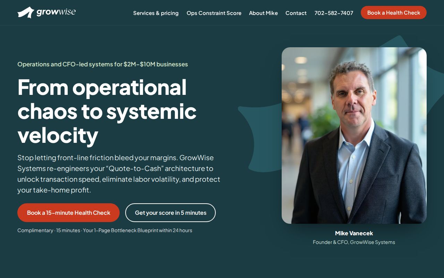Click the paragraph starting Stop letting front-line friction
This screenshot has width=444, height=278.
point(119,174)
